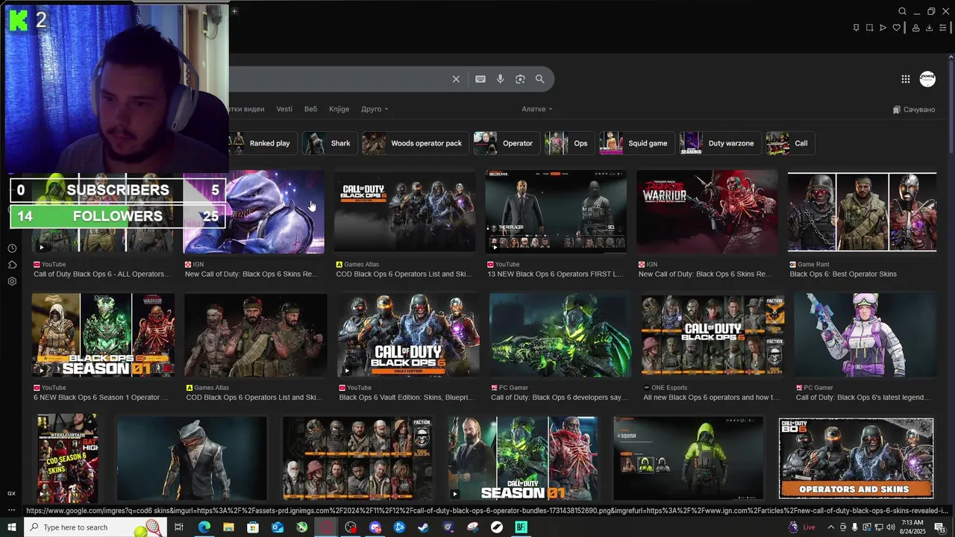Clear the search box with the X icon
The height and width of the screenshot is (537, 955).
coord(456,79)
